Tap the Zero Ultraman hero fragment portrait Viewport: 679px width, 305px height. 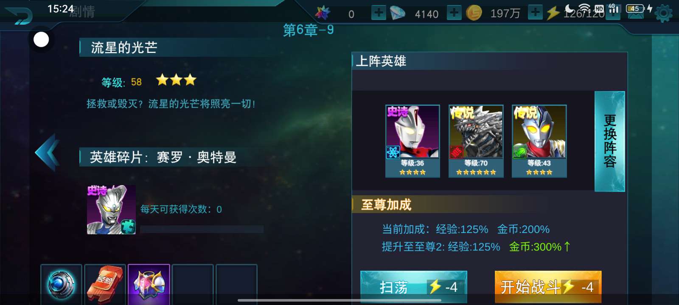[111, 210]
